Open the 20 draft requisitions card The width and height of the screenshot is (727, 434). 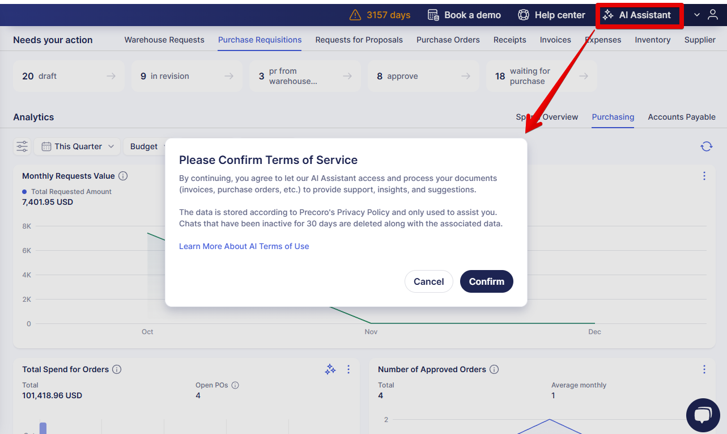[x=69, y=76]
